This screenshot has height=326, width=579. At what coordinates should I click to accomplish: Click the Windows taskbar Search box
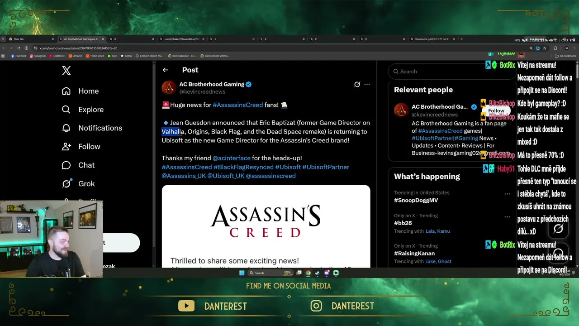[271, 273]
